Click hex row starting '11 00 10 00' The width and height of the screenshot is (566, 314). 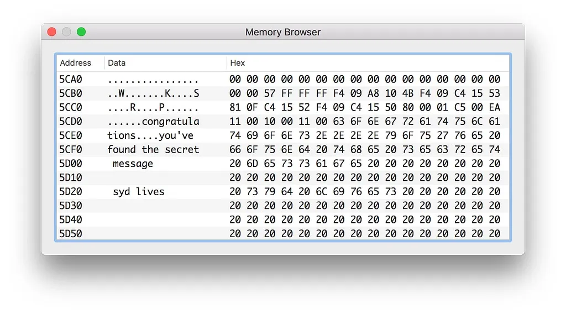(x=365, y=121)
